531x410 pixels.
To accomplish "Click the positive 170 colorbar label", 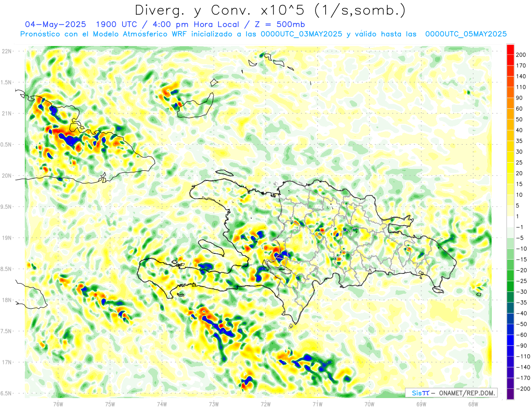I will tap(522, 65).
